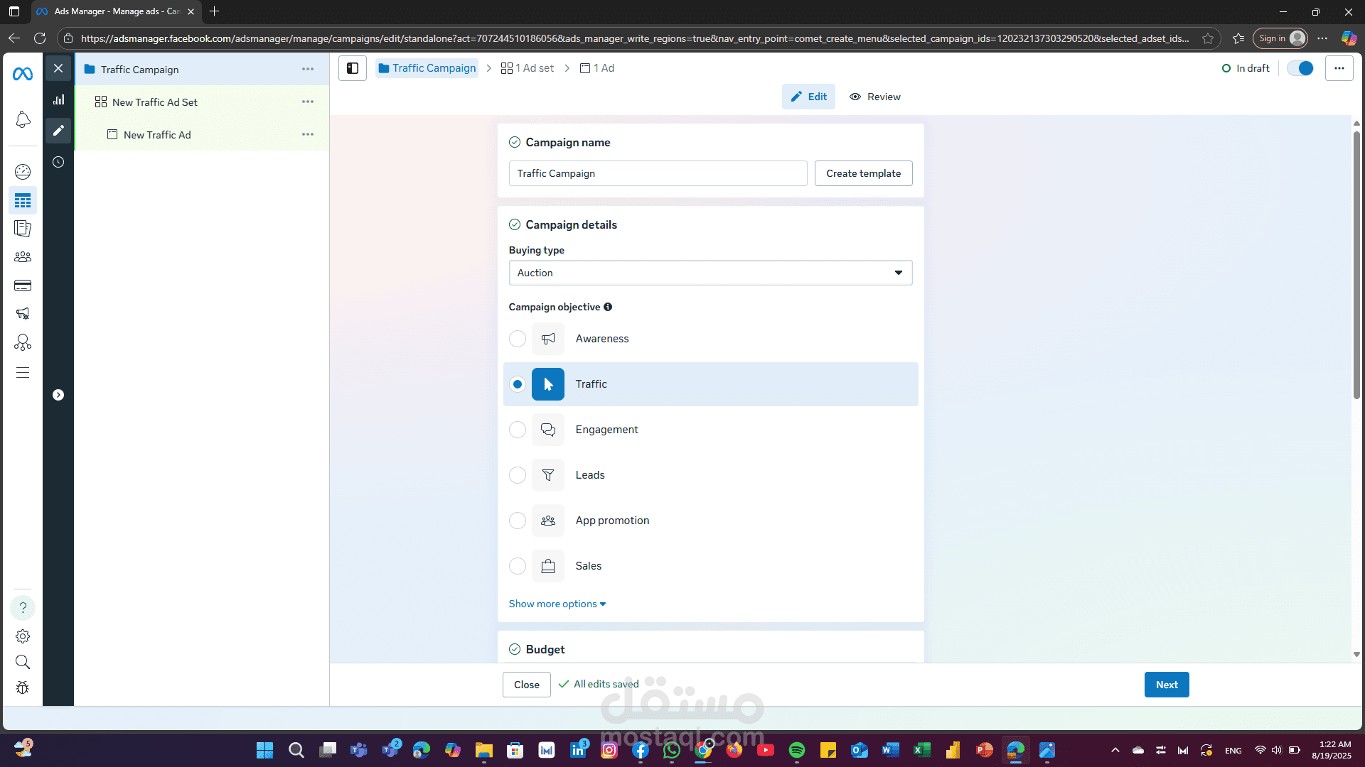
Task: Click Traffic Campaign breadcrumb
Action: point(427,68)
